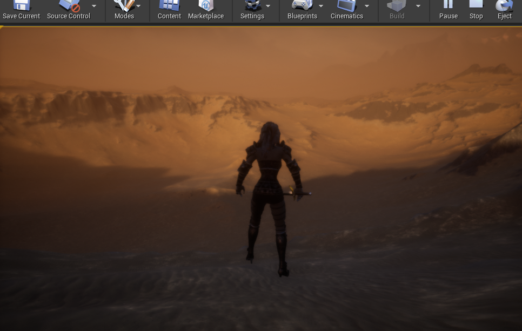Expand the Build options dropdown arrow

pos(418,6)
